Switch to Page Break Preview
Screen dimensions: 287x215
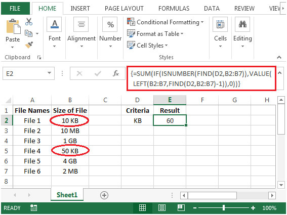(x=181, y=208)
